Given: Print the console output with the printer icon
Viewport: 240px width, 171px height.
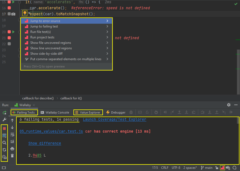Looking at the screenshot, I should click(x=12, y=149).
